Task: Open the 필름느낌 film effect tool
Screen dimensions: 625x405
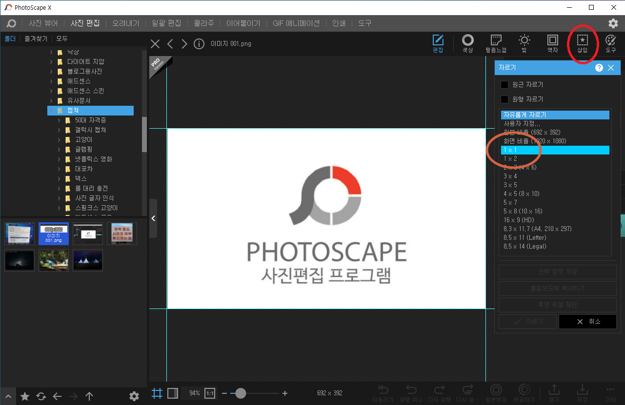Action: coord(496,43)
